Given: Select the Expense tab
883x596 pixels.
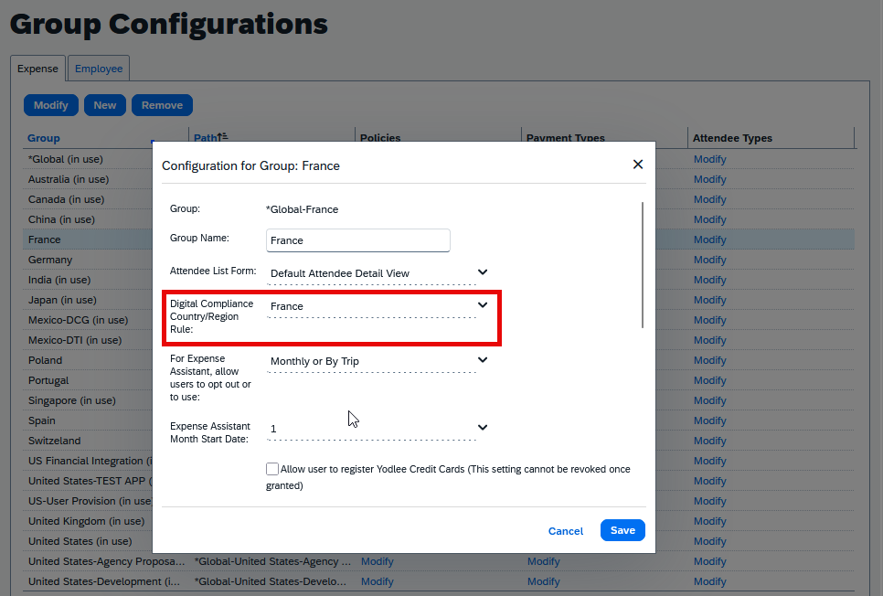Looking at the screenshot, I should [37, 69].
